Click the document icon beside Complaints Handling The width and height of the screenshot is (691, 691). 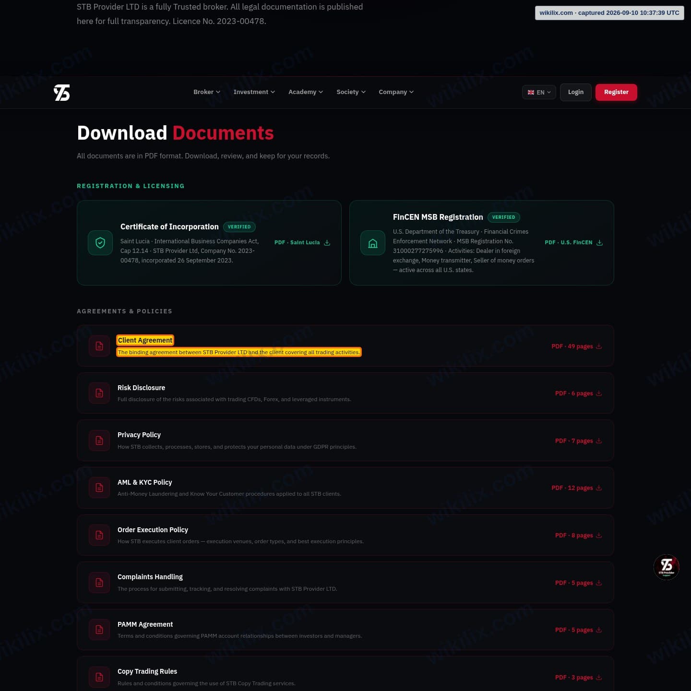coord(99,583)
